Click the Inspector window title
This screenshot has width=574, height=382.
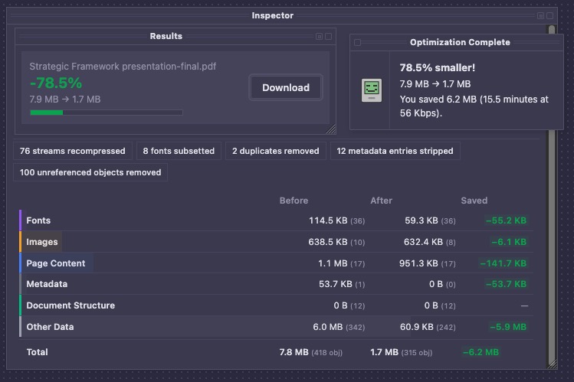(x=273, y=16)
